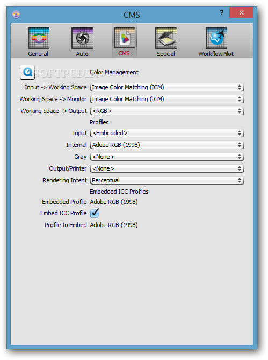Open the Internal profile dropdown

coord(167,145)
